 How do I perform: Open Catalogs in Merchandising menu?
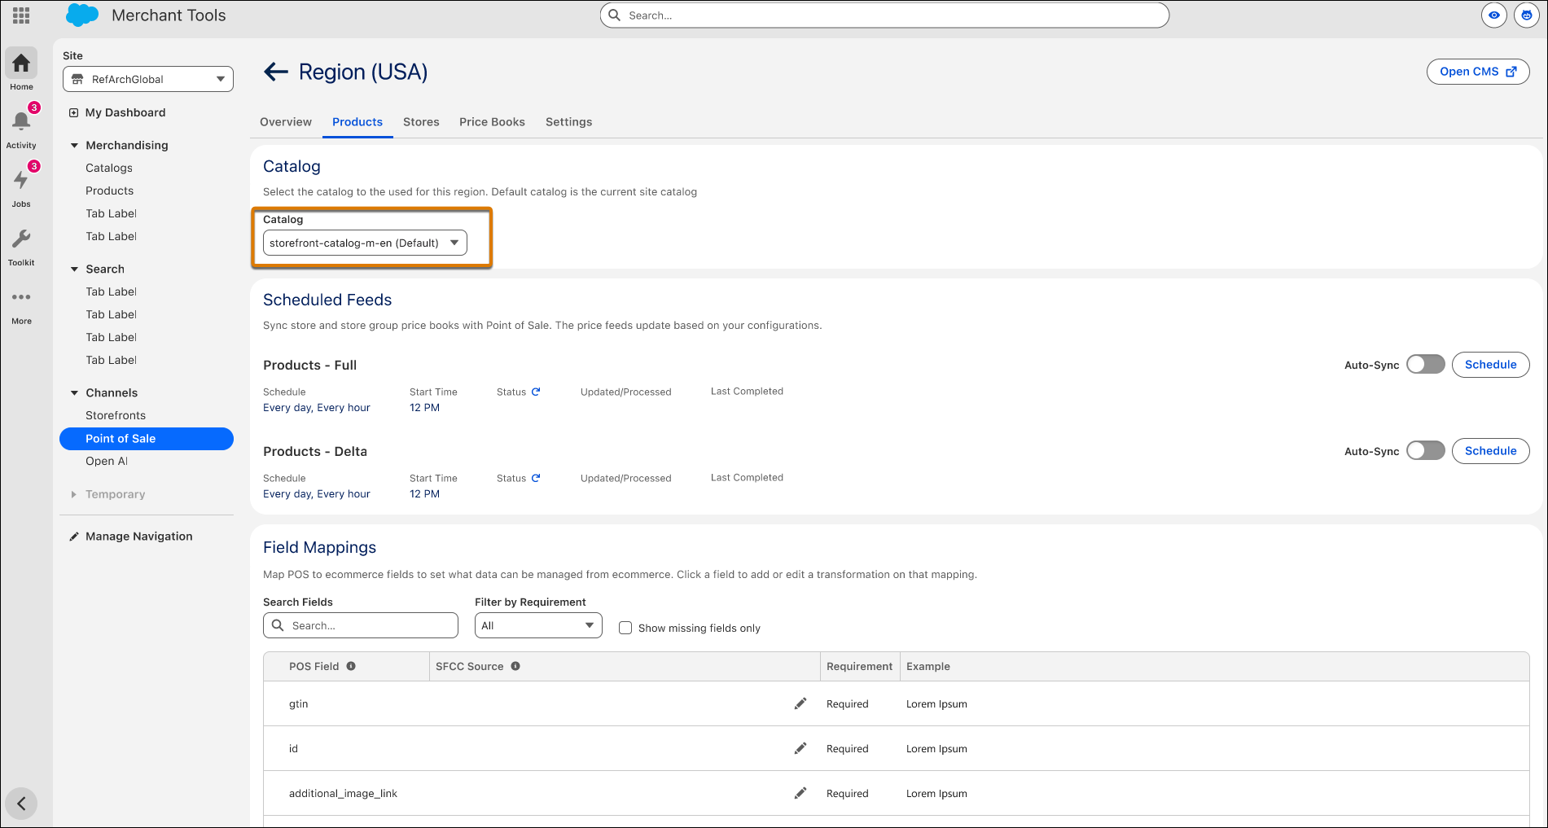click(109, 168)
